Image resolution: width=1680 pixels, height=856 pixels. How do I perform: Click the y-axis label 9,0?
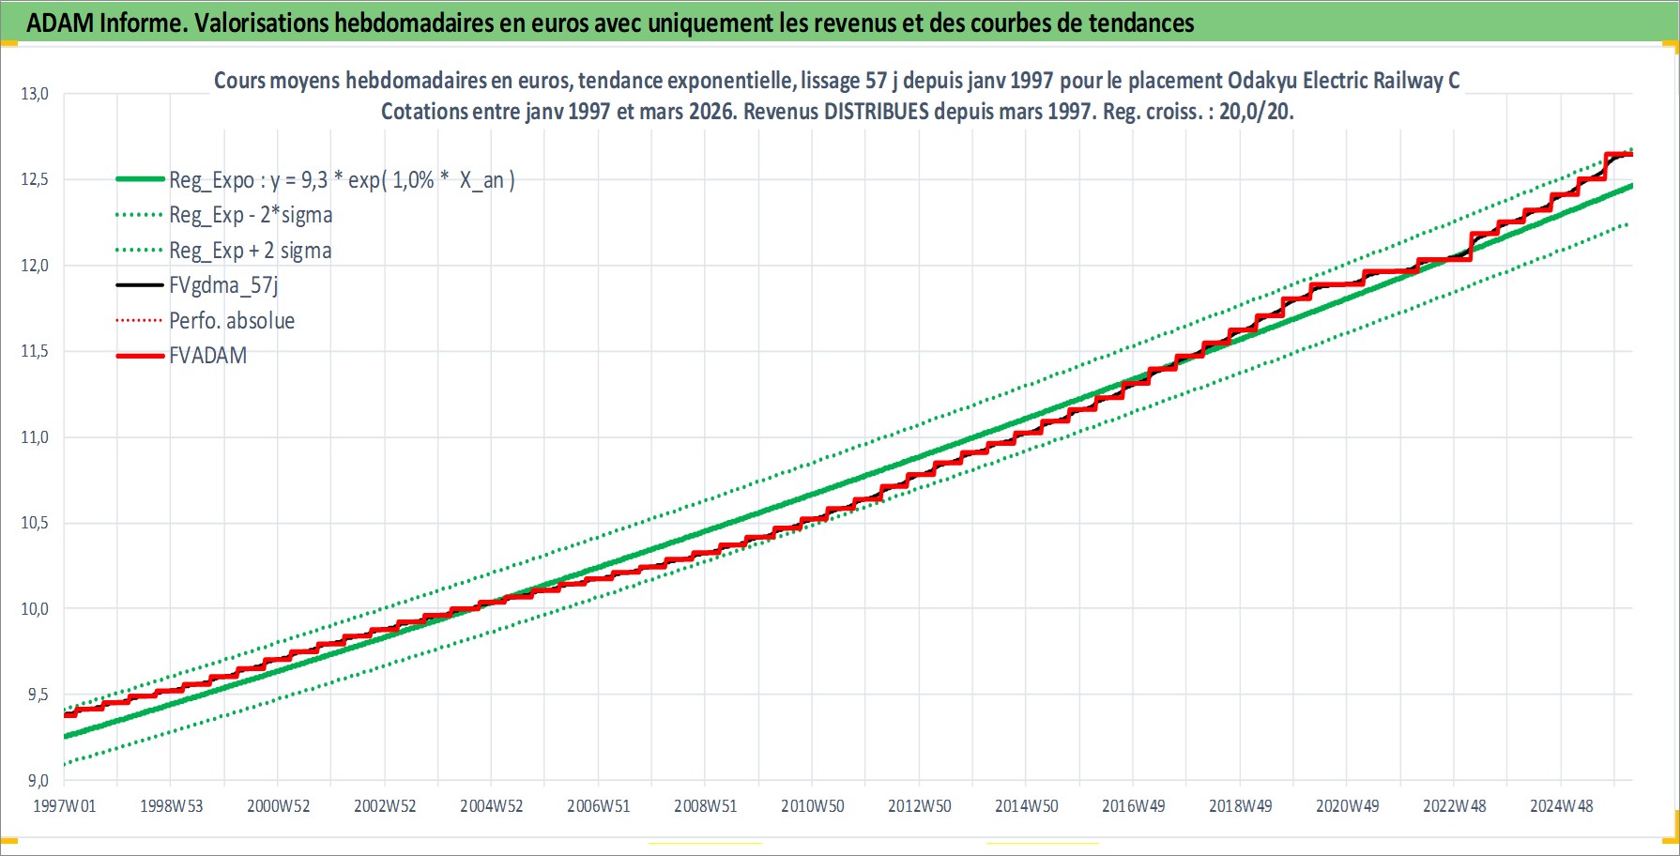coord(38,781)
